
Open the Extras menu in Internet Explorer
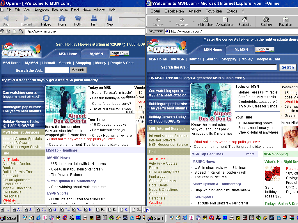[x=232, y=11]
